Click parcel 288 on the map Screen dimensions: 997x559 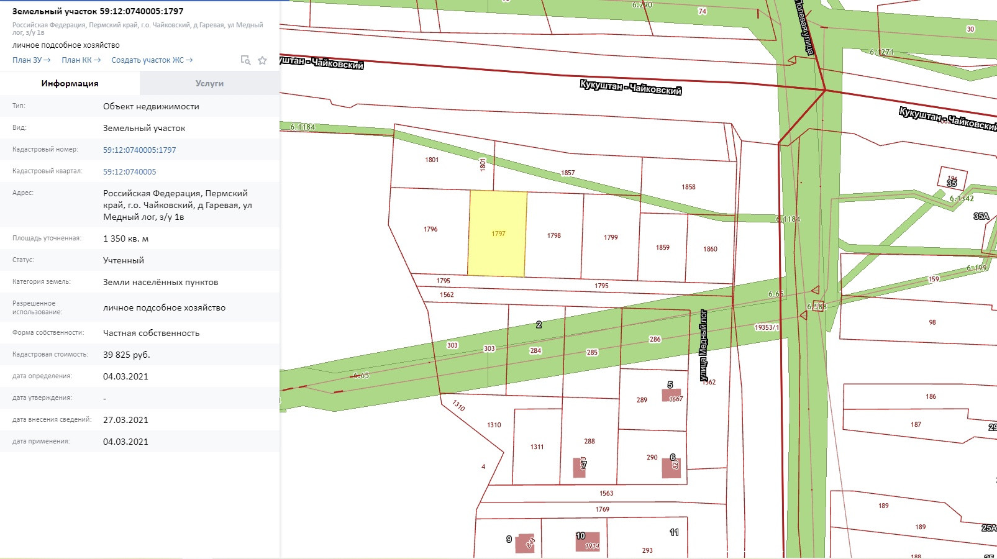point(590,441)
